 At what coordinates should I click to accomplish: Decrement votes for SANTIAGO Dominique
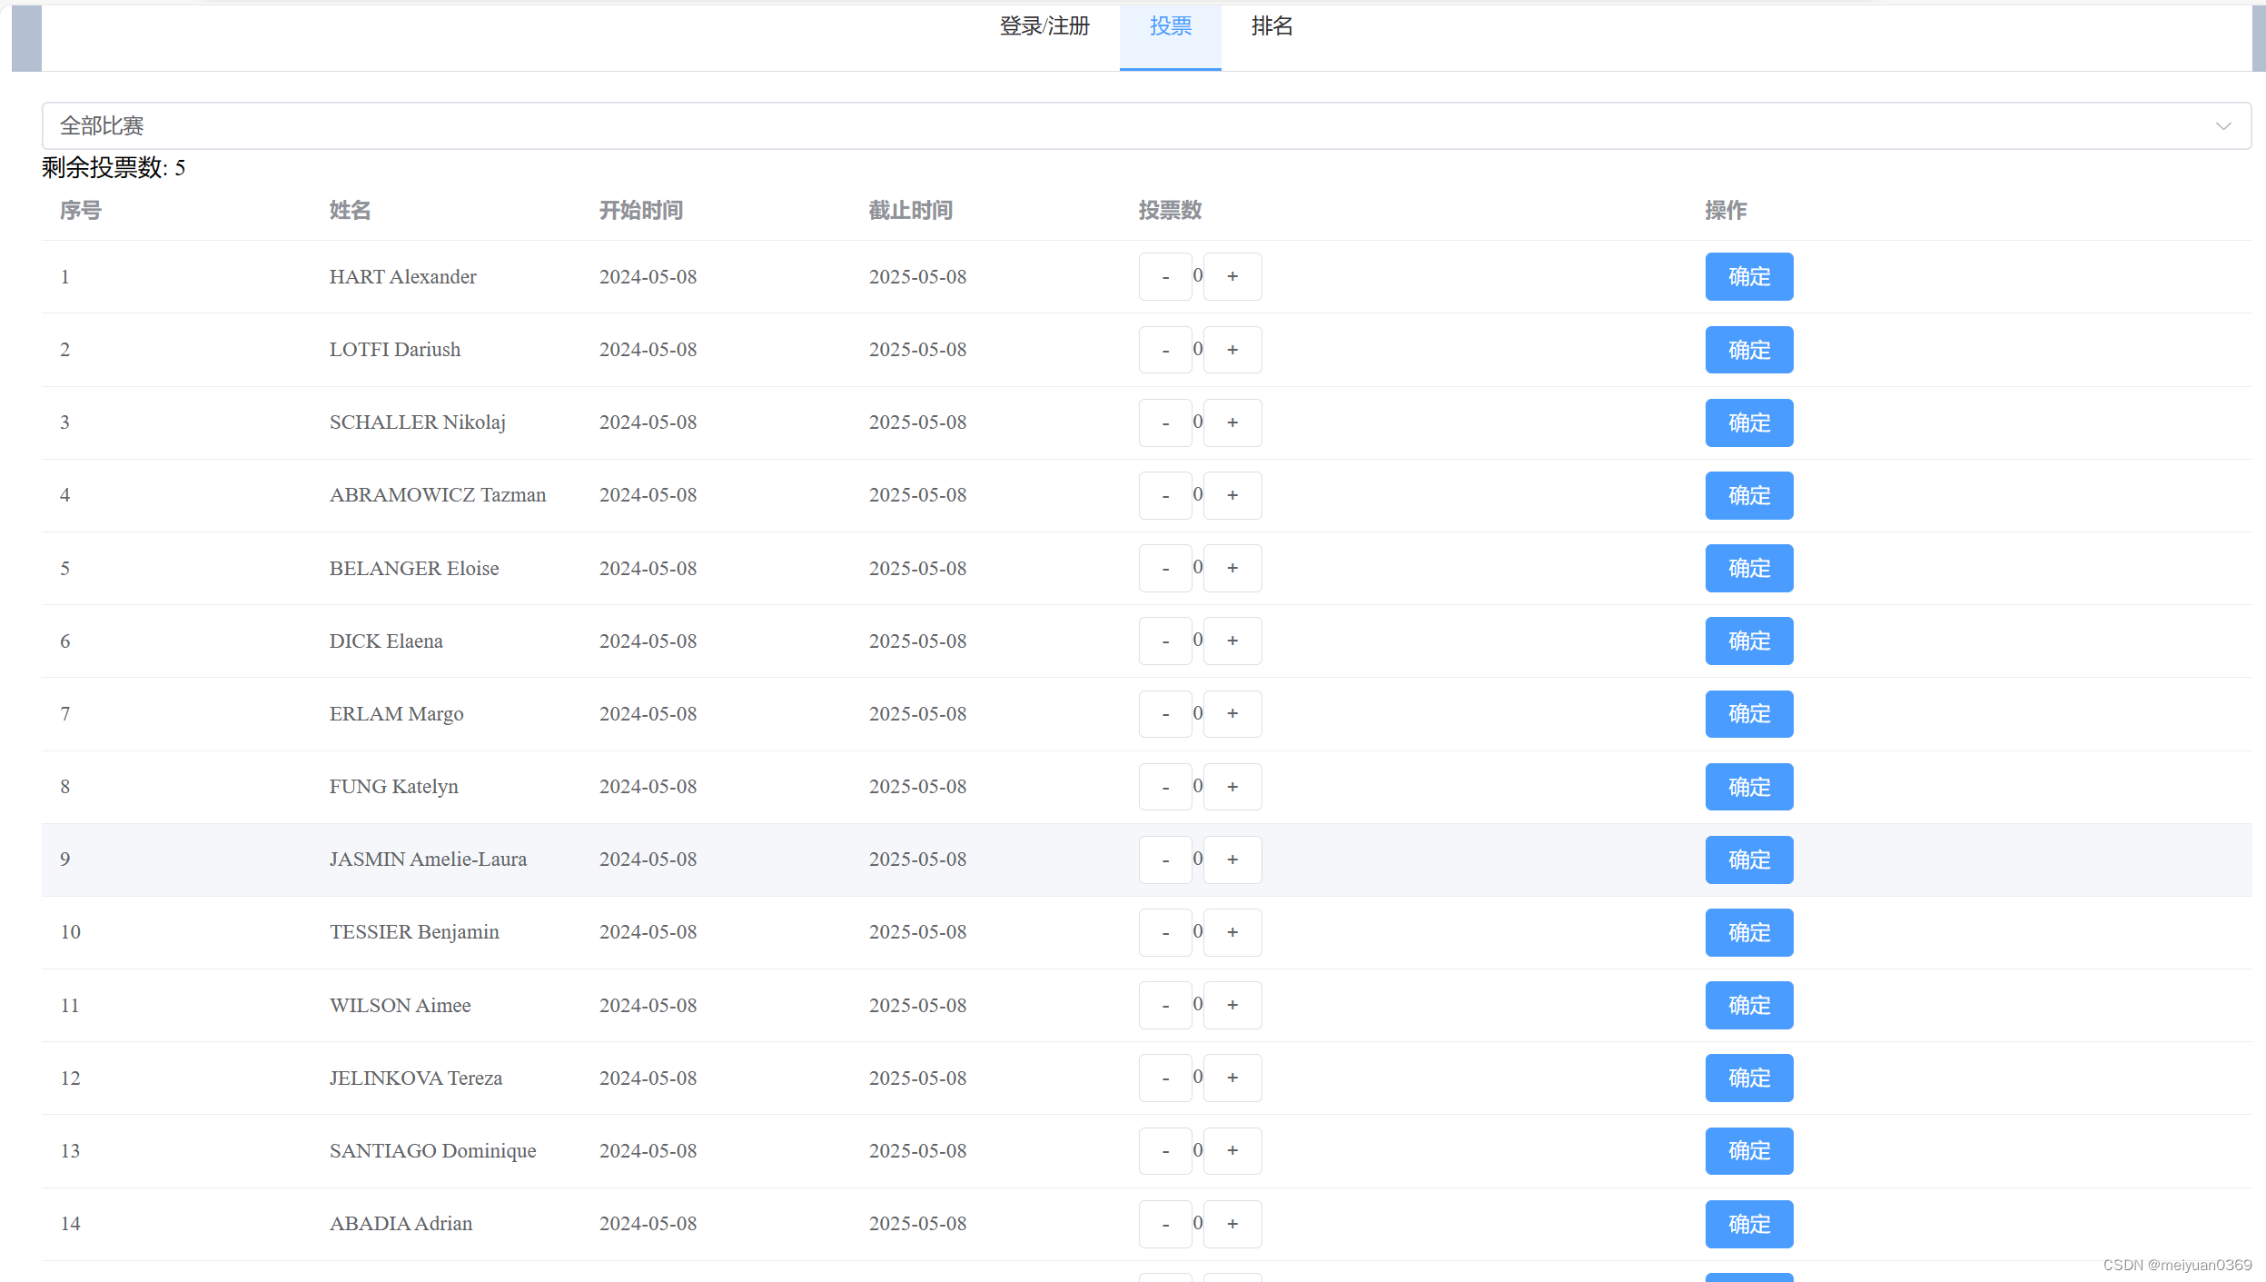click(x=1165, y=1151)
